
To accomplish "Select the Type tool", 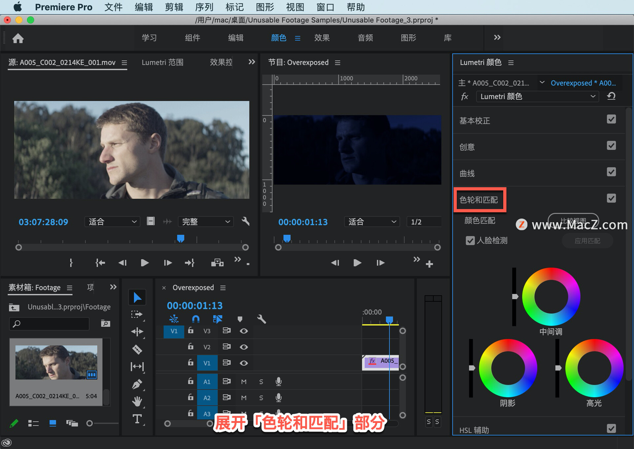I will coord(137,419).
